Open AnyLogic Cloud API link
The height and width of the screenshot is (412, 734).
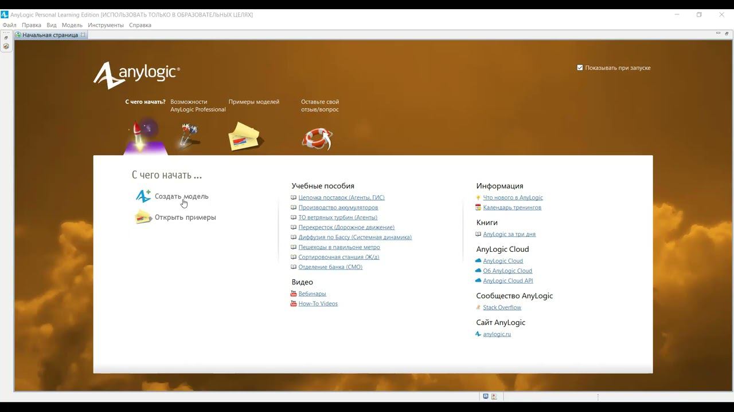coord(508,280)
